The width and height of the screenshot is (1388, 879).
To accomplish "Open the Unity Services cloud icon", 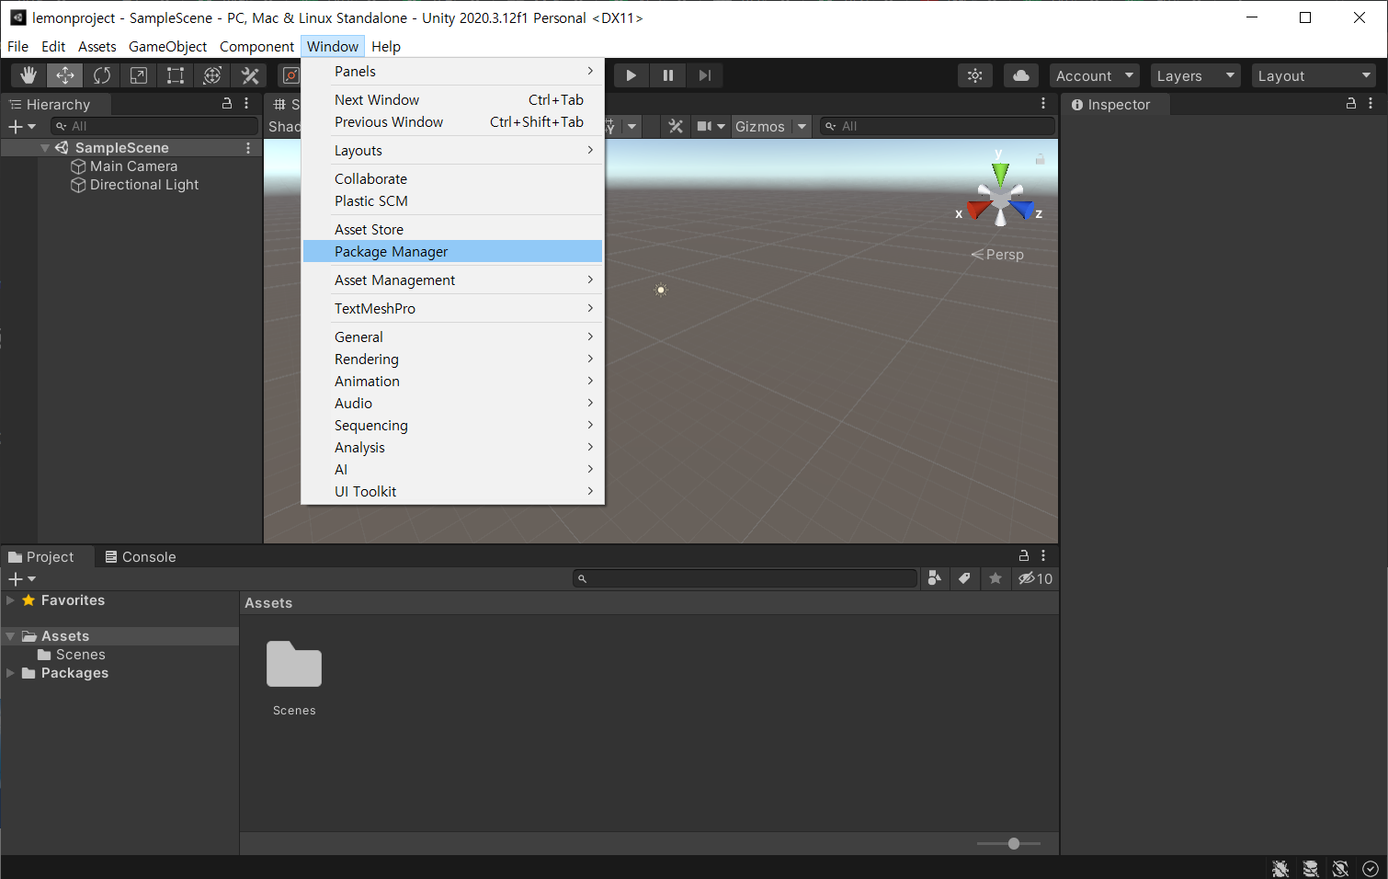I will tap(1021, 75).
